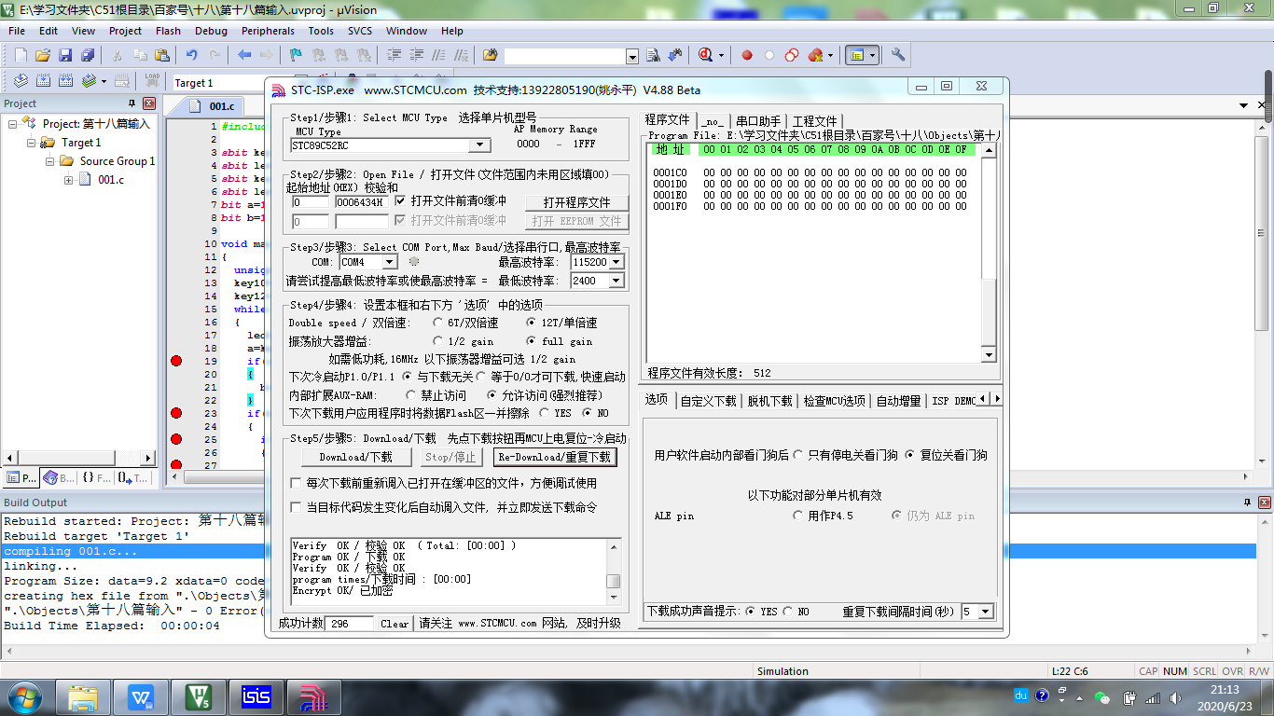Click the breakpoint marker on line 19
Viewport: 1274px width, 716px height.
pyautogui.click(x=176, y=361)
